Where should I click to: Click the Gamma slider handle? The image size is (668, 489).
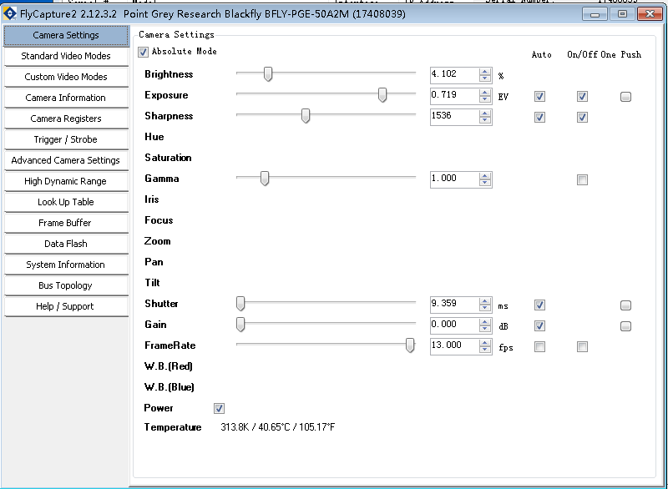pyautogui.click(x=265, y=179)
